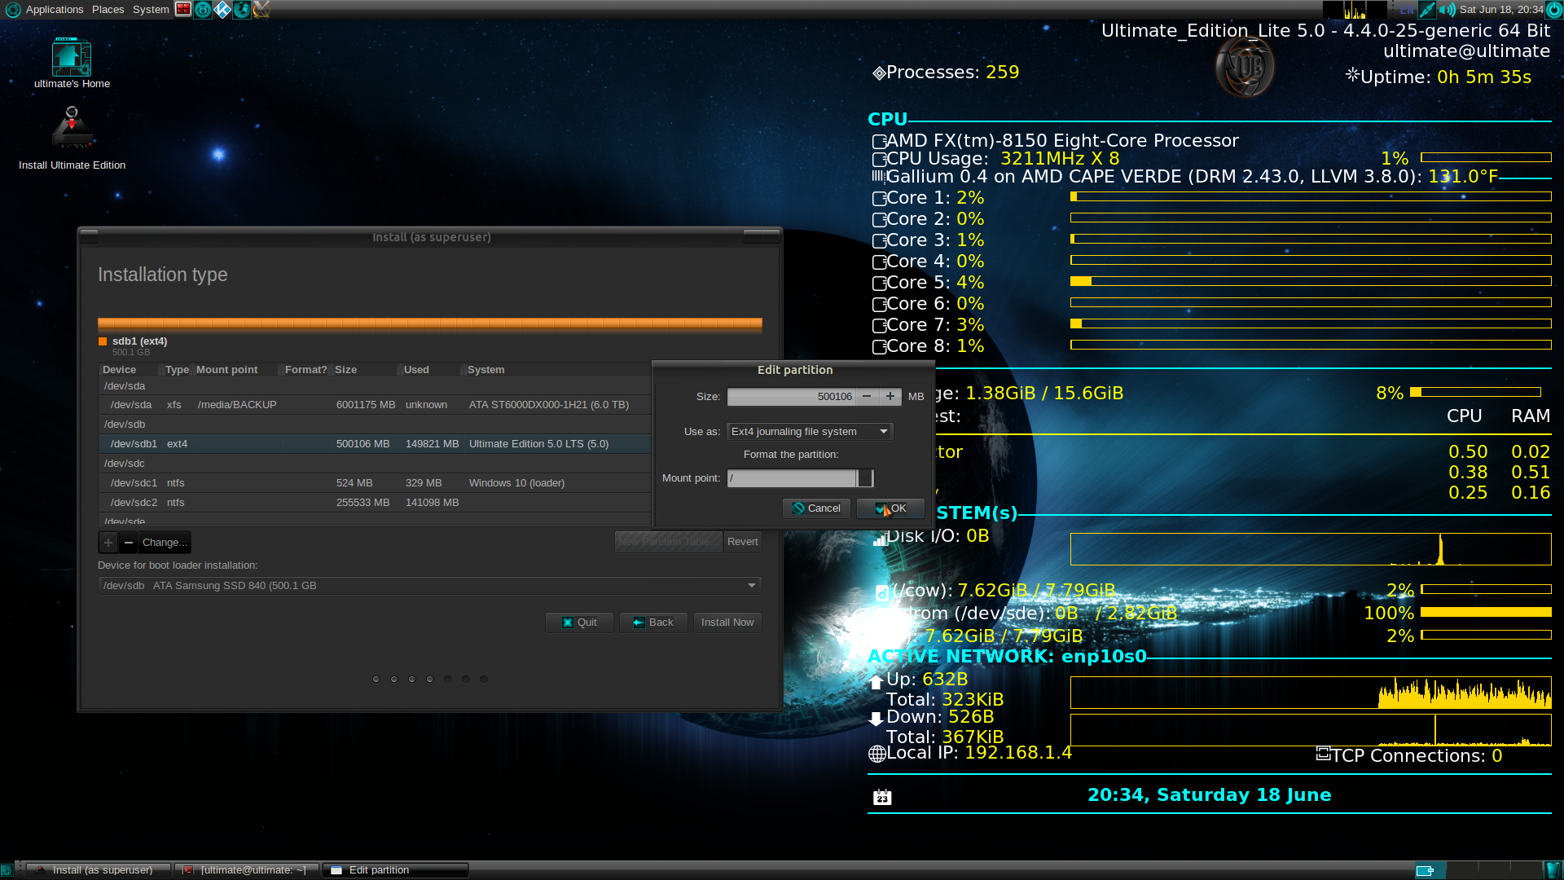The height and width of the screenshot is (880, 1564).
Task: Go Back to the previous installer step
Action: [653, 623]
